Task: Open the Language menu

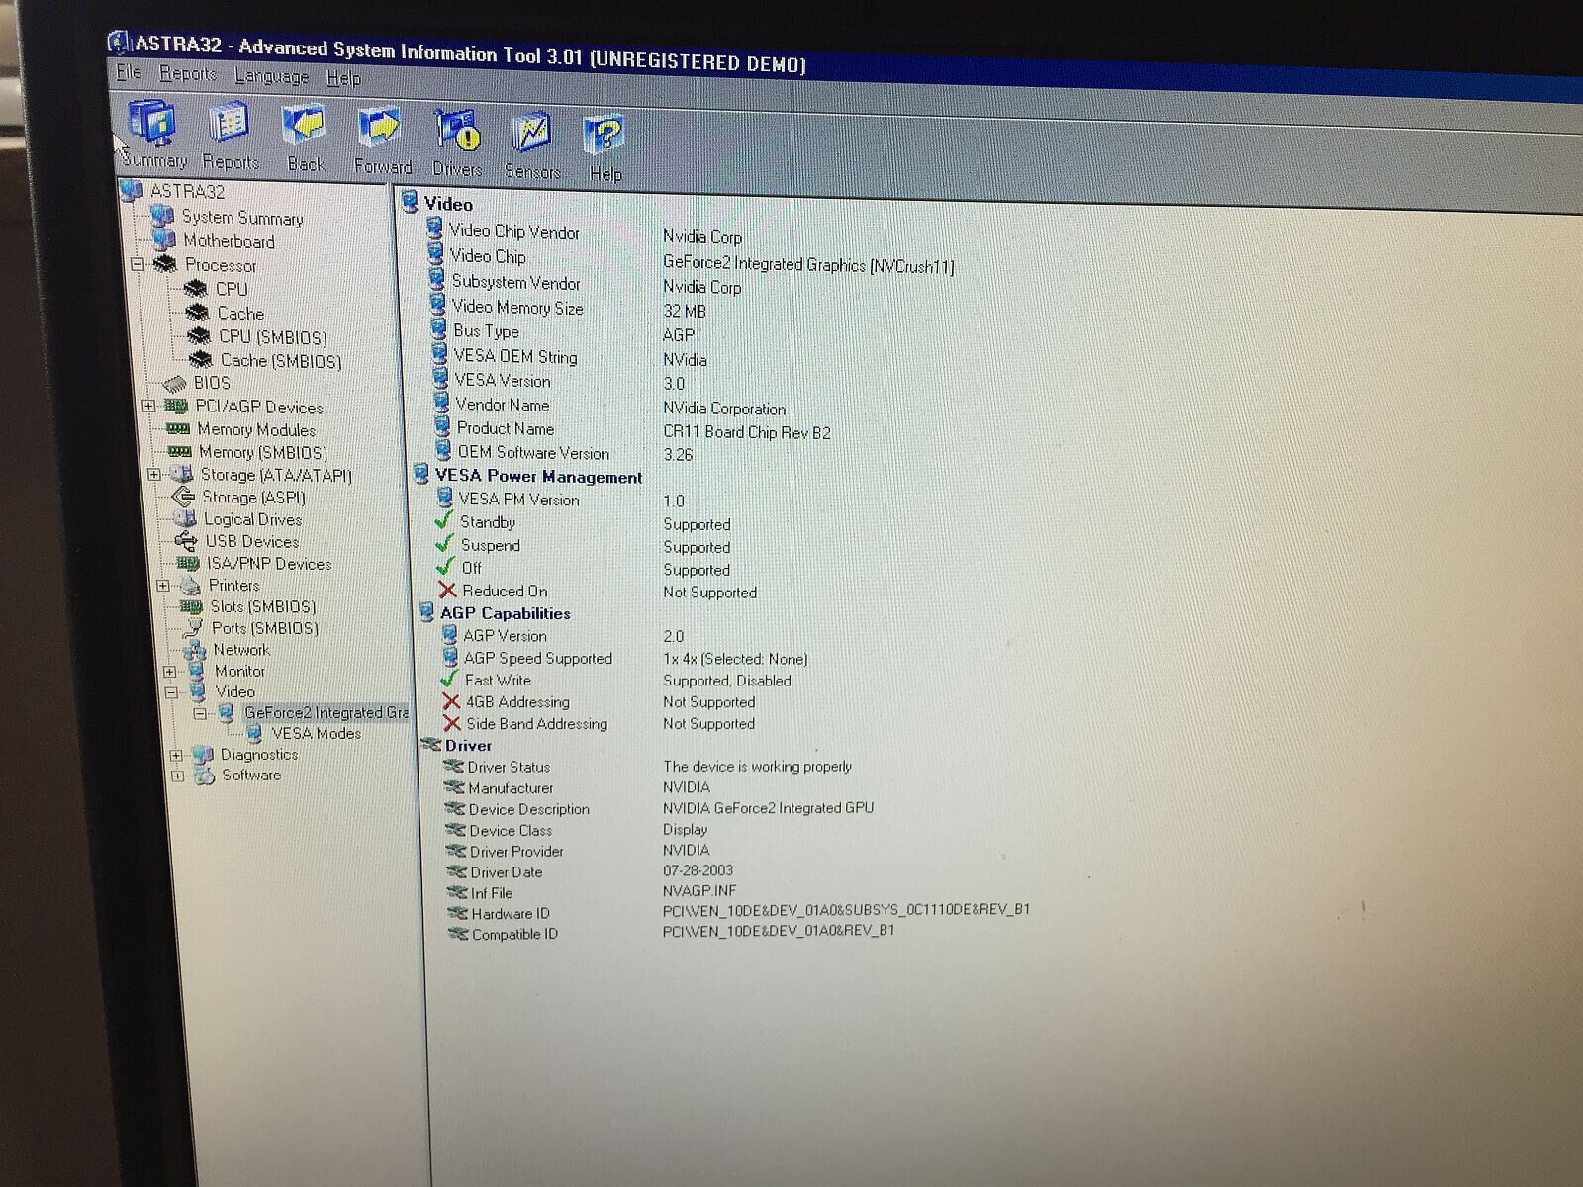Action: tap(271, 76)
